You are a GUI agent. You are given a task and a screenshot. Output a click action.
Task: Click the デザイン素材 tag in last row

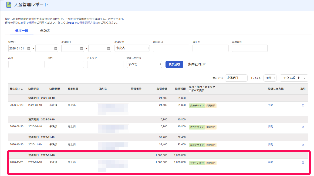tap(197, 163)
